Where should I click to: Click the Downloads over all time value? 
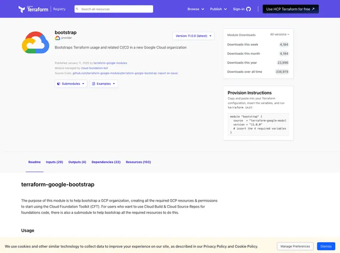[282, 72]
